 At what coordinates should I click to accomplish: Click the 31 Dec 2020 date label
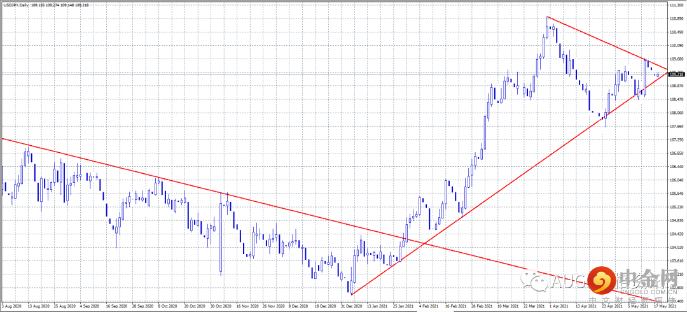(352, 304)
